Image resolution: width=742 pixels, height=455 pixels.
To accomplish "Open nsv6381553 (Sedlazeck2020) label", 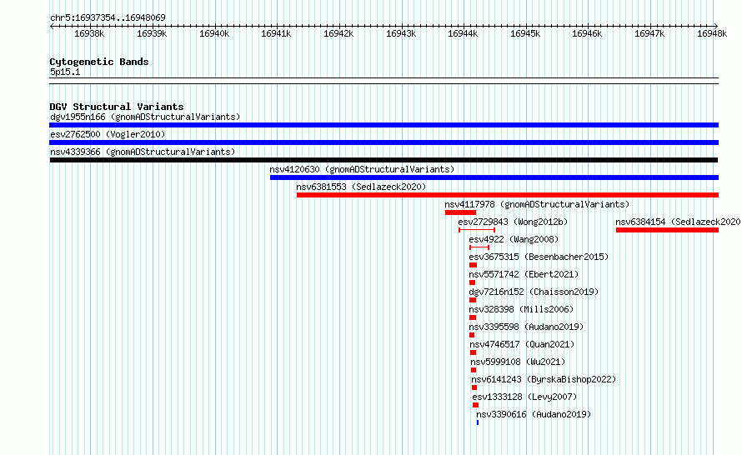I will coord(361,187).
